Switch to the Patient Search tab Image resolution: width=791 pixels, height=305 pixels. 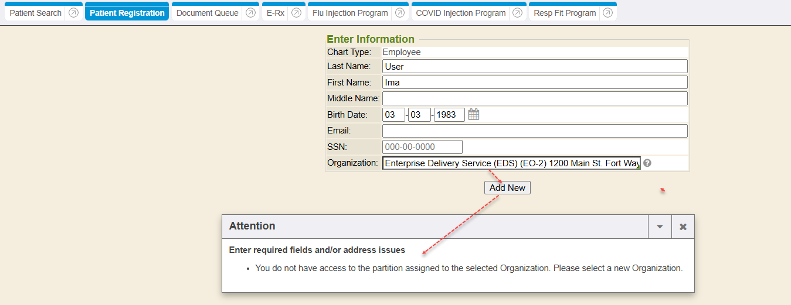click(x=36, y=13)
